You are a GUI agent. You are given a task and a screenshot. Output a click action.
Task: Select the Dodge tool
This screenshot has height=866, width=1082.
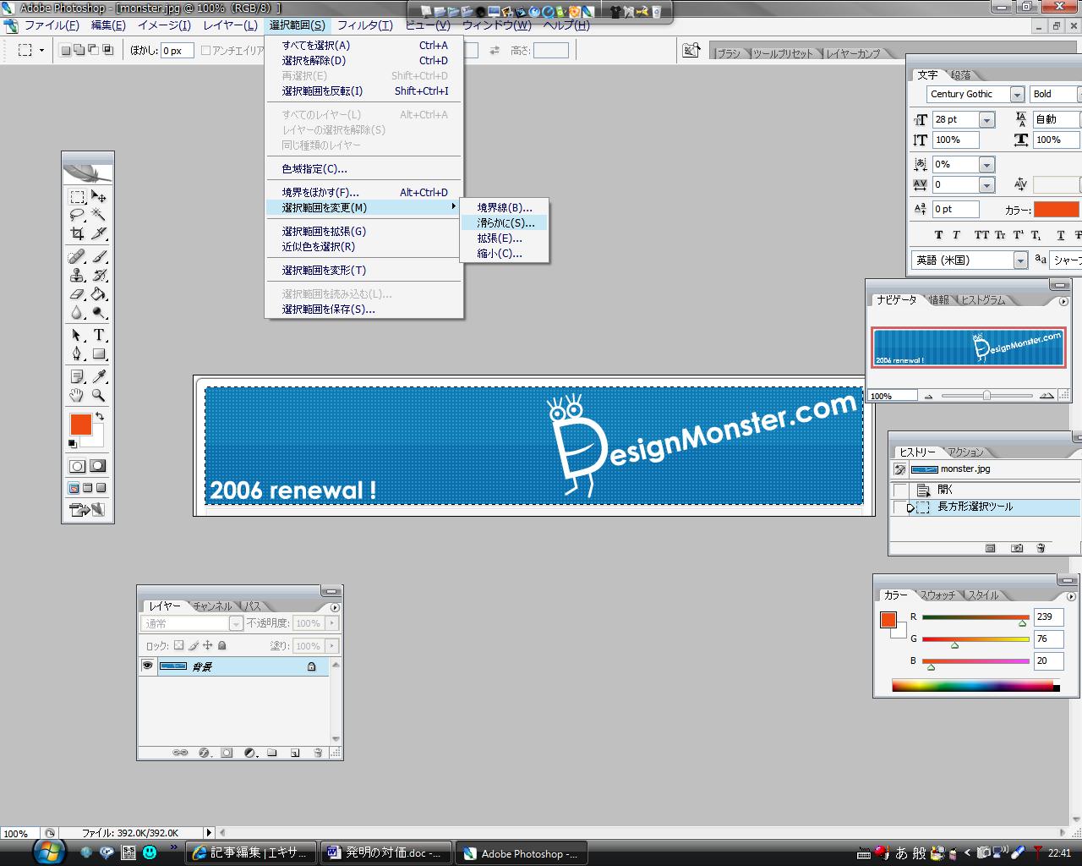[x=99, y=312]
